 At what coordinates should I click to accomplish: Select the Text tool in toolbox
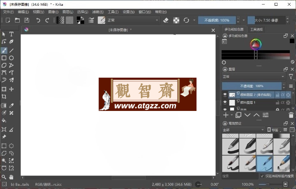[x=12, y=34]
